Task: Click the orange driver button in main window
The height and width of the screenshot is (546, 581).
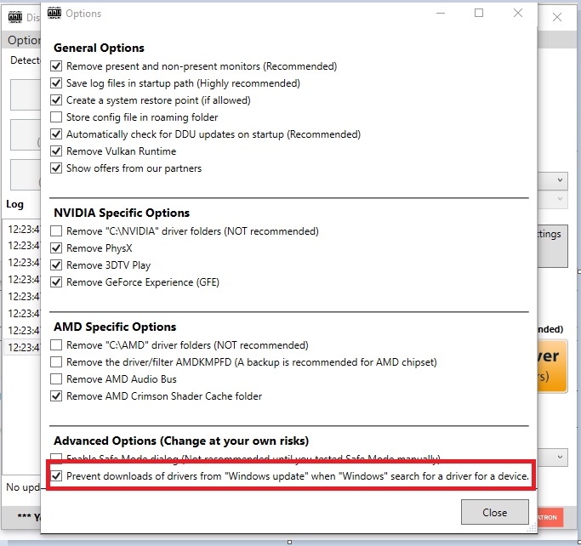Action: (552, 366)
